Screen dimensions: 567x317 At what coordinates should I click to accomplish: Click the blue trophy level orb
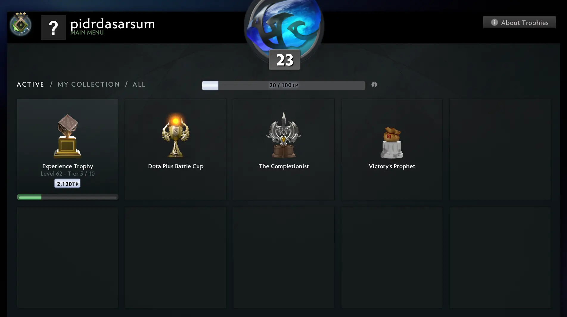[x=284, y=26]
